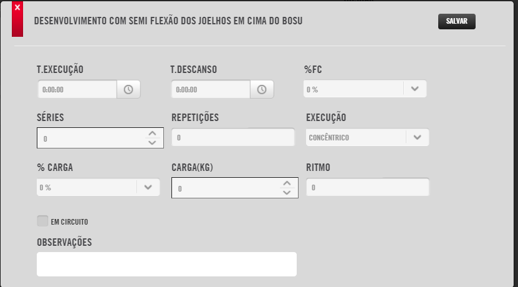Increase Séries value with up arrow
518x287 pixels.
[152, 134]
